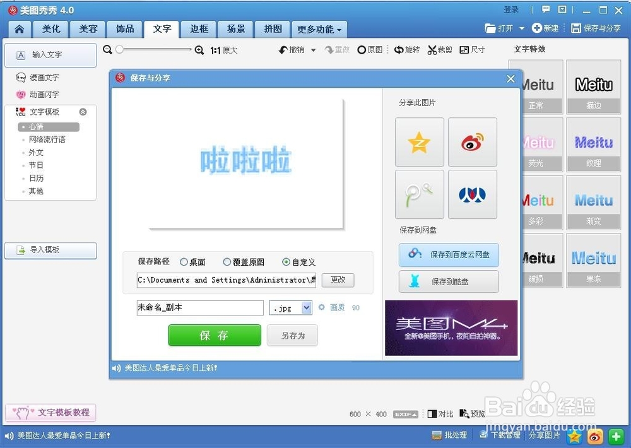
Task: Open the 裁剪 crop tool
Action: point(440,49)
